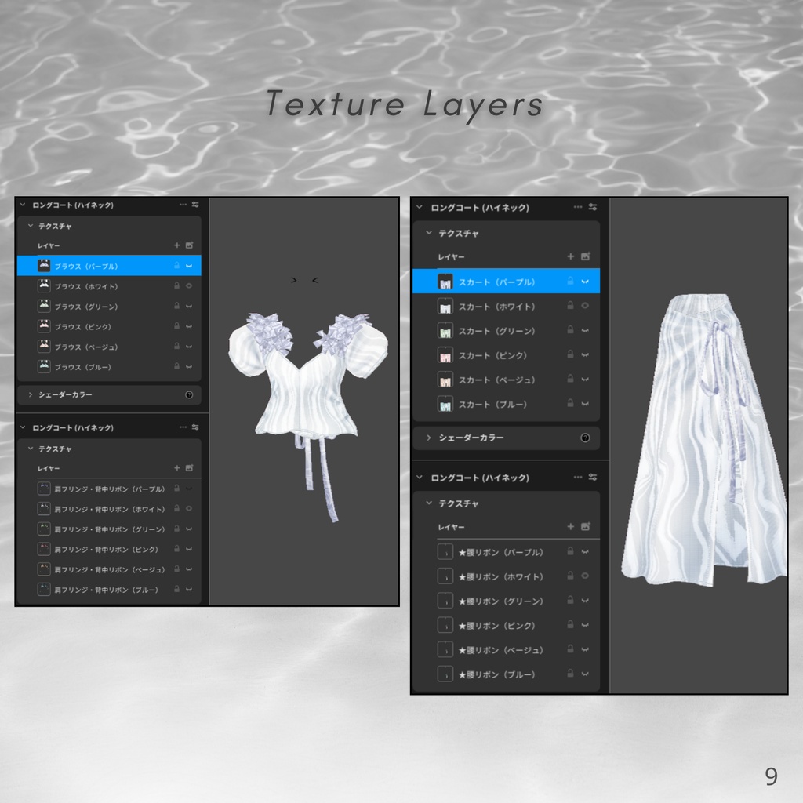Show the ★腰リボン (ブルー) layer

585,674
